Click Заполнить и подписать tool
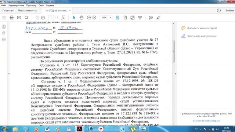 199,36
